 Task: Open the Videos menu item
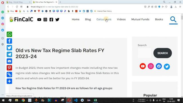(121, 19)
